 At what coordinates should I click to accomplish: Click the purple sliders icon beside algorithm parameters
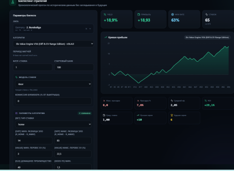(16, 113)
